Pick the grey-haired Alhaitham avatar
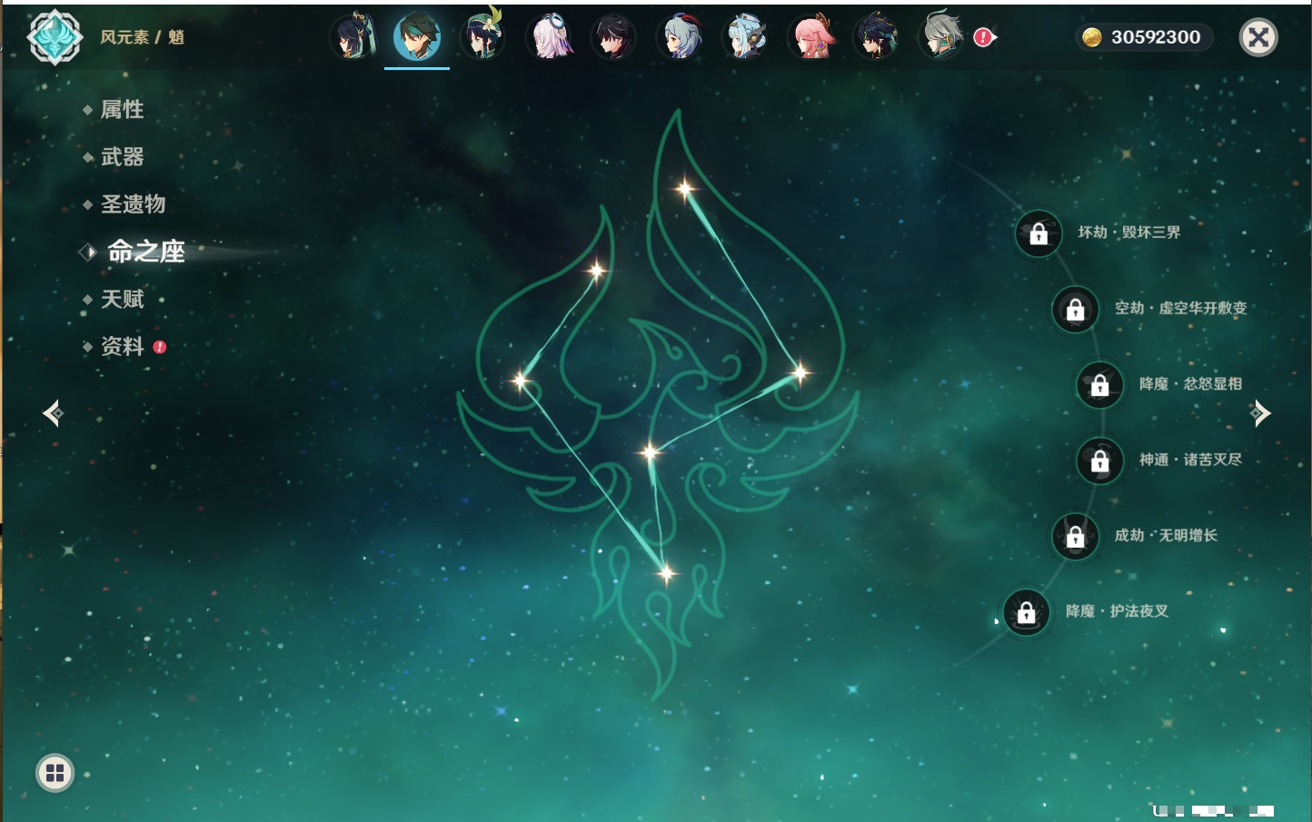 point(942,37)
